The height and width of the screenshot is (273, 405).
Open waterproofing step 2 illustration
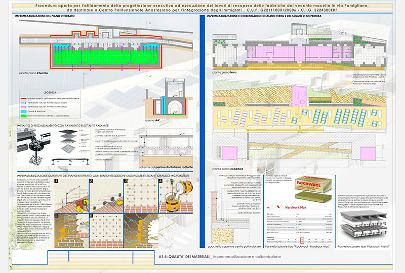pos(106,196)
